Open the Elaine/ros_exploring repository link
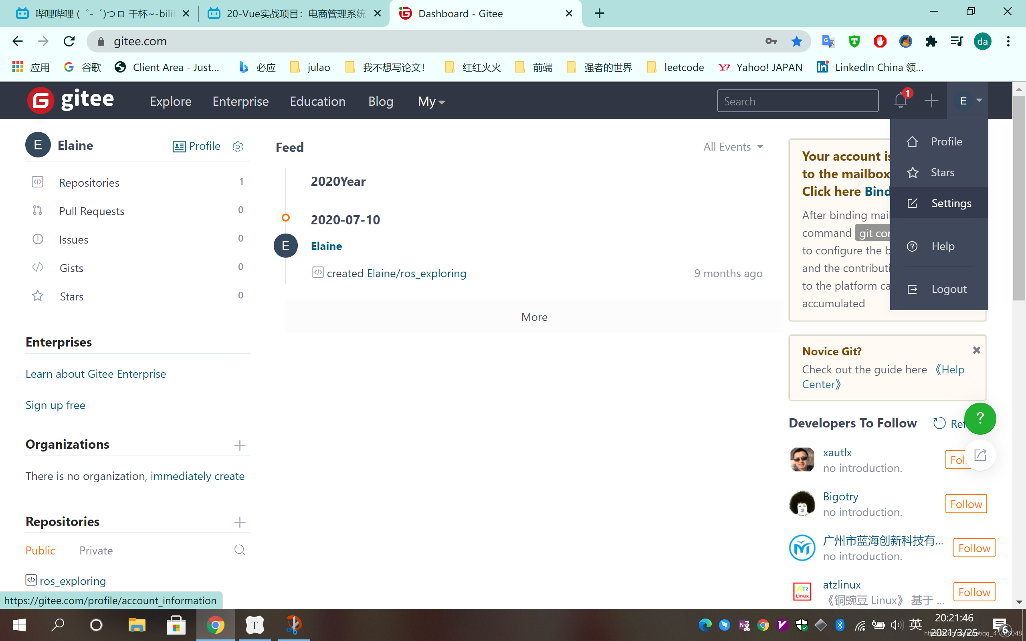This screenshot has width=1026, height=641. point(416,274)
